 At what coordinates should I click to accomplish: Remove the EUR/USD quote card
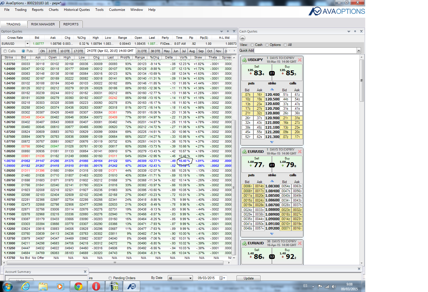pos(300,151)
